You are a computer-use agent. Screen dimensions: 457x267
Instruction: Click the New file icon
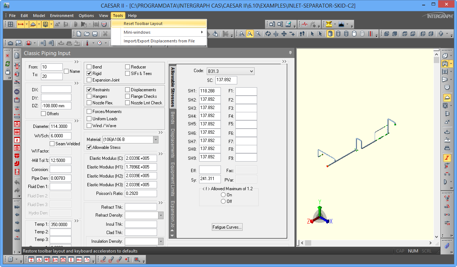click(79, 34)
